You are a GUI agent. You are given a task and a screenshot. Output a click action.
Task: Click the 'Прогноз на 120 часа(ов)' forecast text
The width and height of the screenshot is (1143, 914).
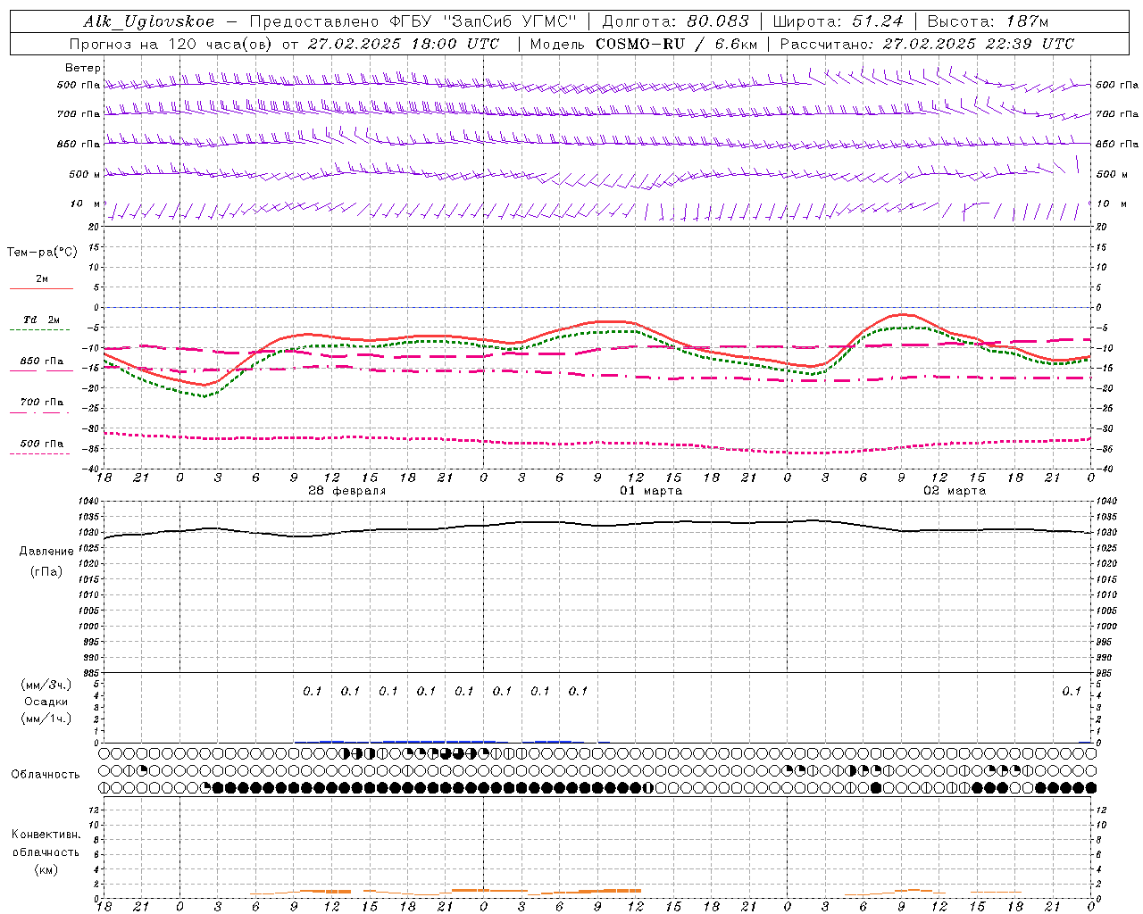pos(171,44)
